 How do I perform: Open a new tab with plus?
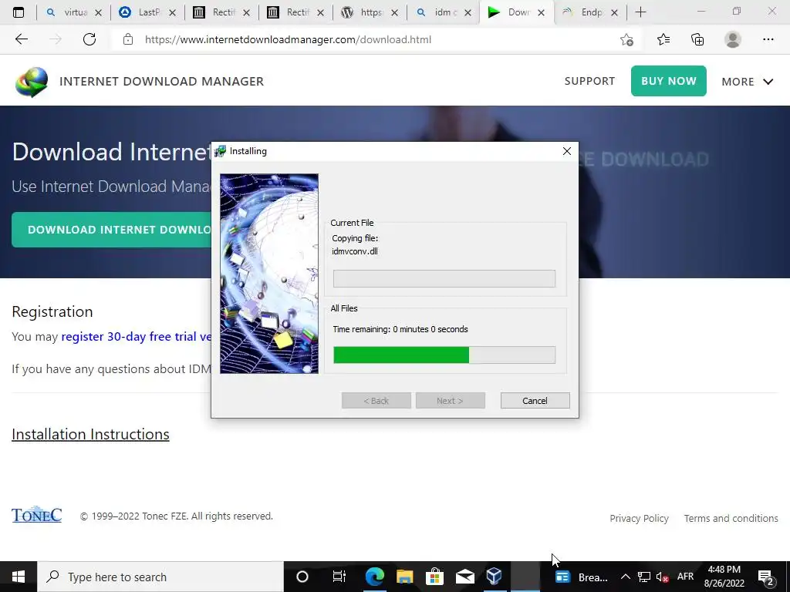click(x=640, y=12)
